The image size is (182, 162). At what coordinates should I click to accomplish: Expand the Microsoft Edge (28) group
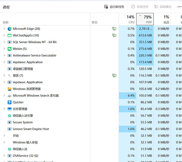point(4,29)
